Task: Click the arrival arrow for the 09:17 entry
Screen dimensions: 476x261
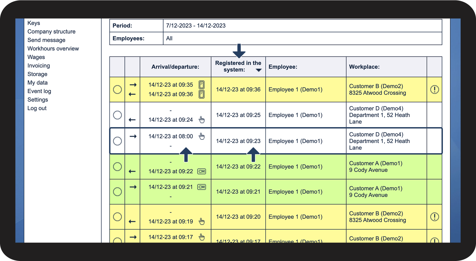Action: (x=133, y=237)
